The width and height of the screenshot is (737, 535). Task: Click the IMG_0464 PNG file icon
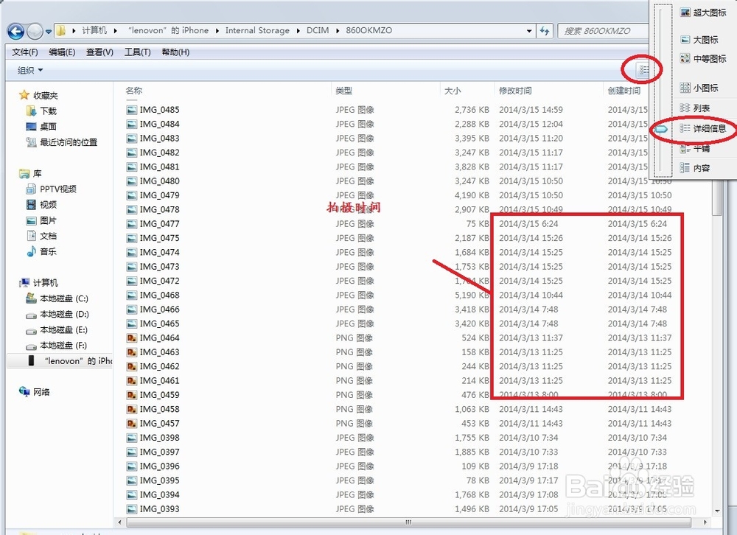click(x=132, y=338)
